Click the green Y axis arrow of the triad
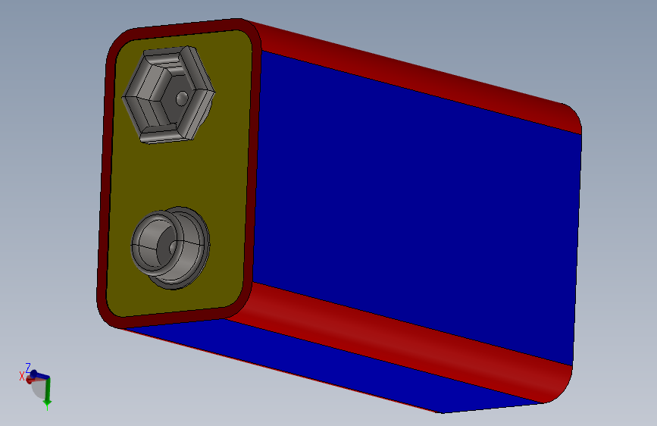The image size is (657, 426). pyautogui.click(x=47, y=393)
